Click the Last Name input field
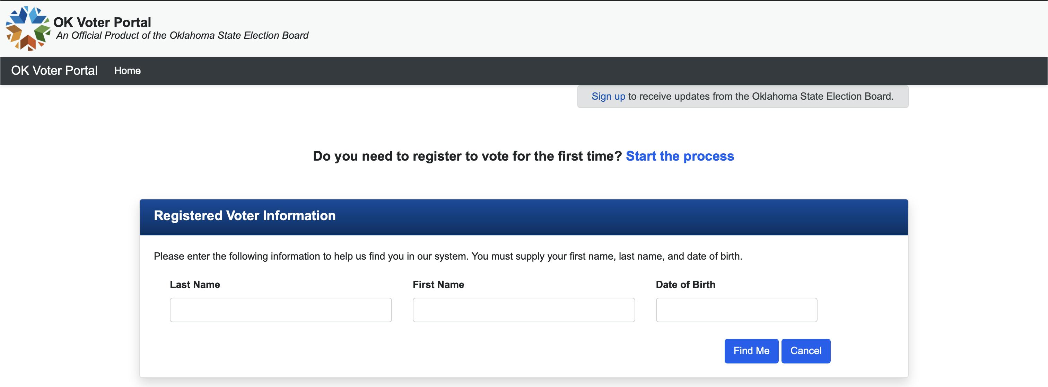1048x387 pixels. 280,310
